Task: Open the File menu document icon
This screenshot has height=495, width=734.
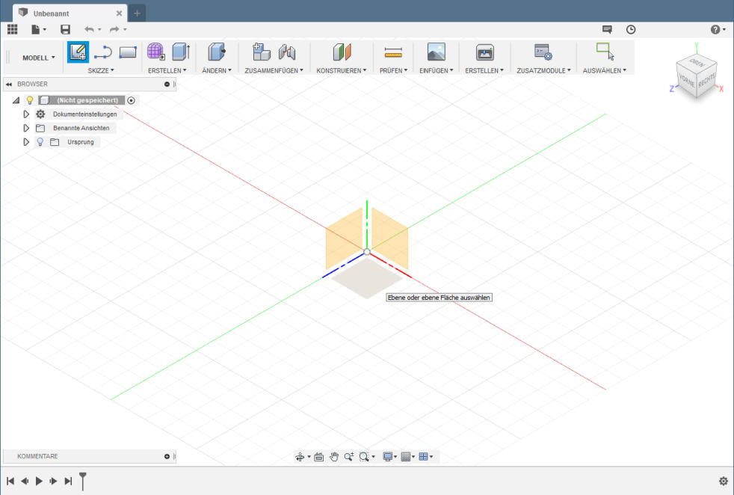Action: (36, 29)
